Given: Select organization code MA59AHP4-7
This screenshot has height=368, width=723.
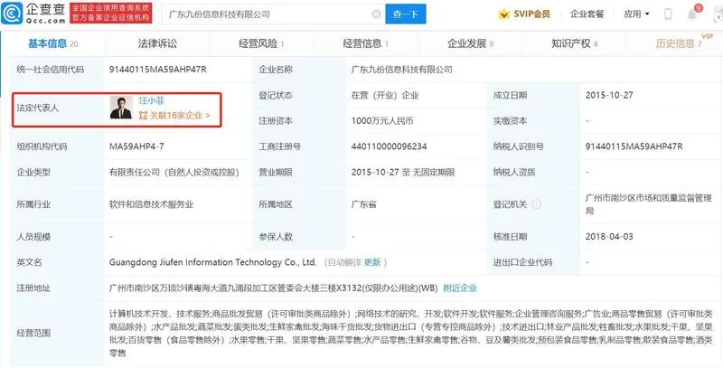Looking at the screenshot, I should (136, 146).
